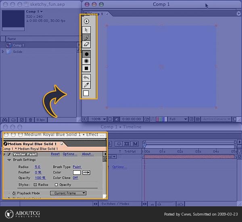Viewport: 242px width, 222px height.
Task: Open the white Color swatch in Brush Settings
Action: pos(77,173)
